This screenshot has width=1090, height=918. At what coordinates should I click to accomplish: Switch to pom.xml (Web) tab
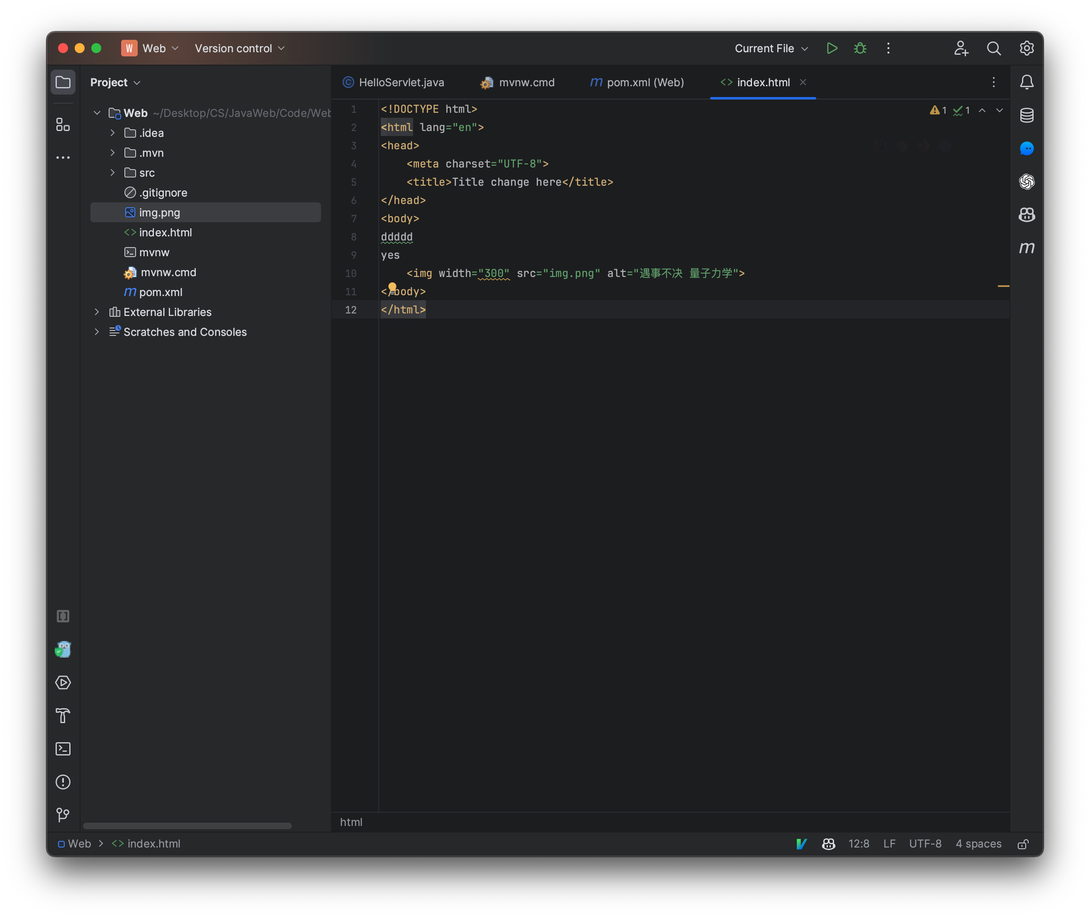(637, 82)
